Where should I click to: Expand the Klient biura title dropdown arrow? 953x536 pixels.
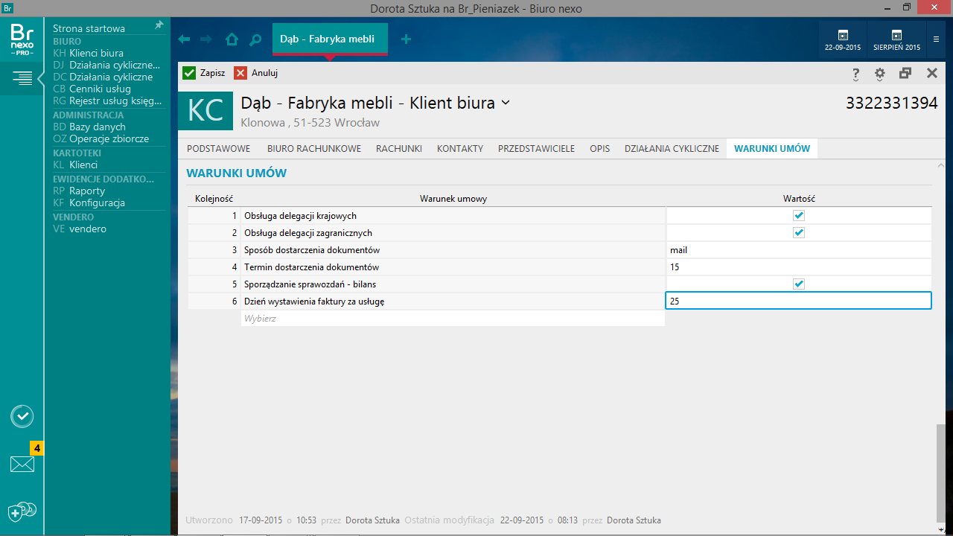(506, 103)
